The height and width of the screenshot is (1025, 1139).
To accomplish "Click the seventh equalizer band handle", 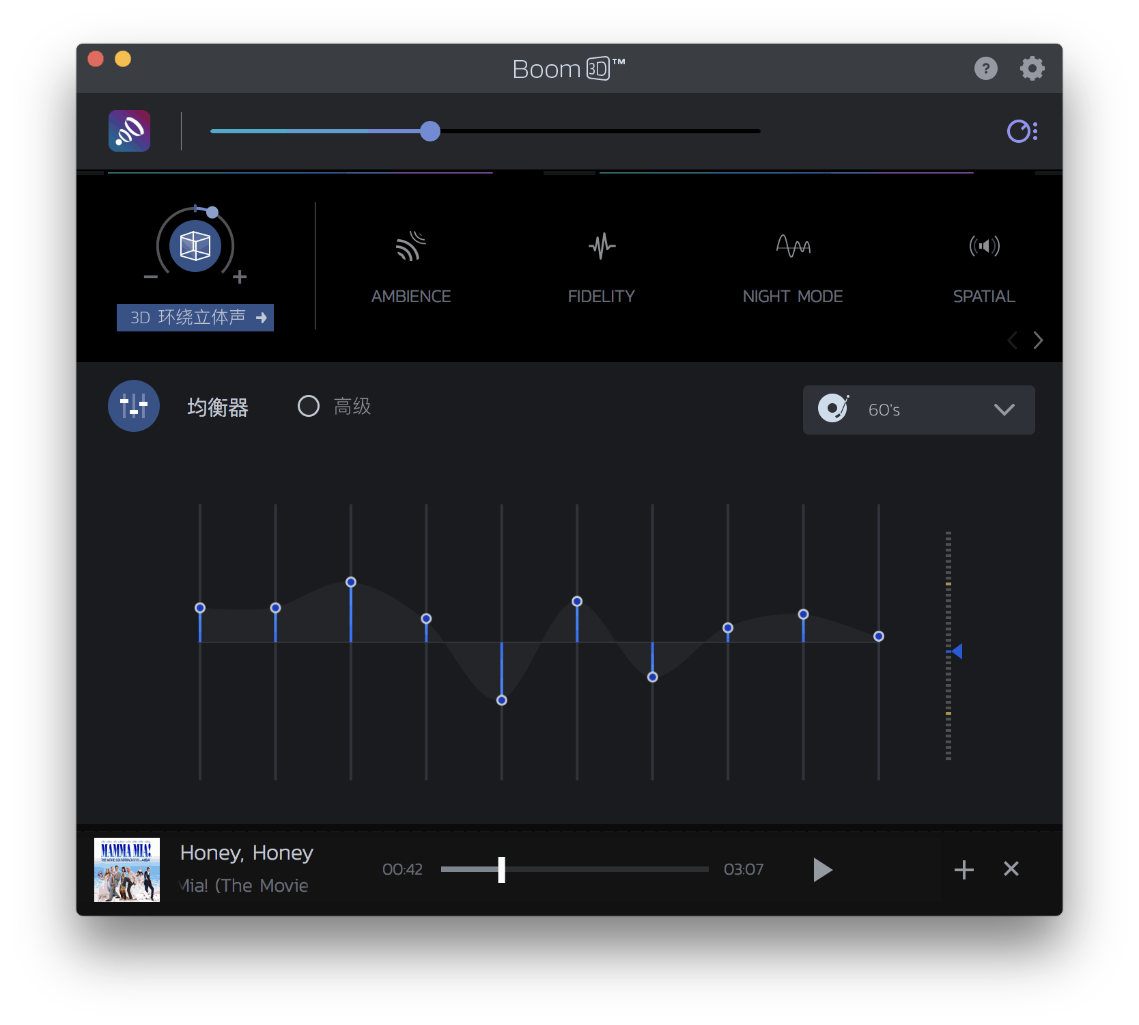I will pyautogui.click(x=653, y=677).
